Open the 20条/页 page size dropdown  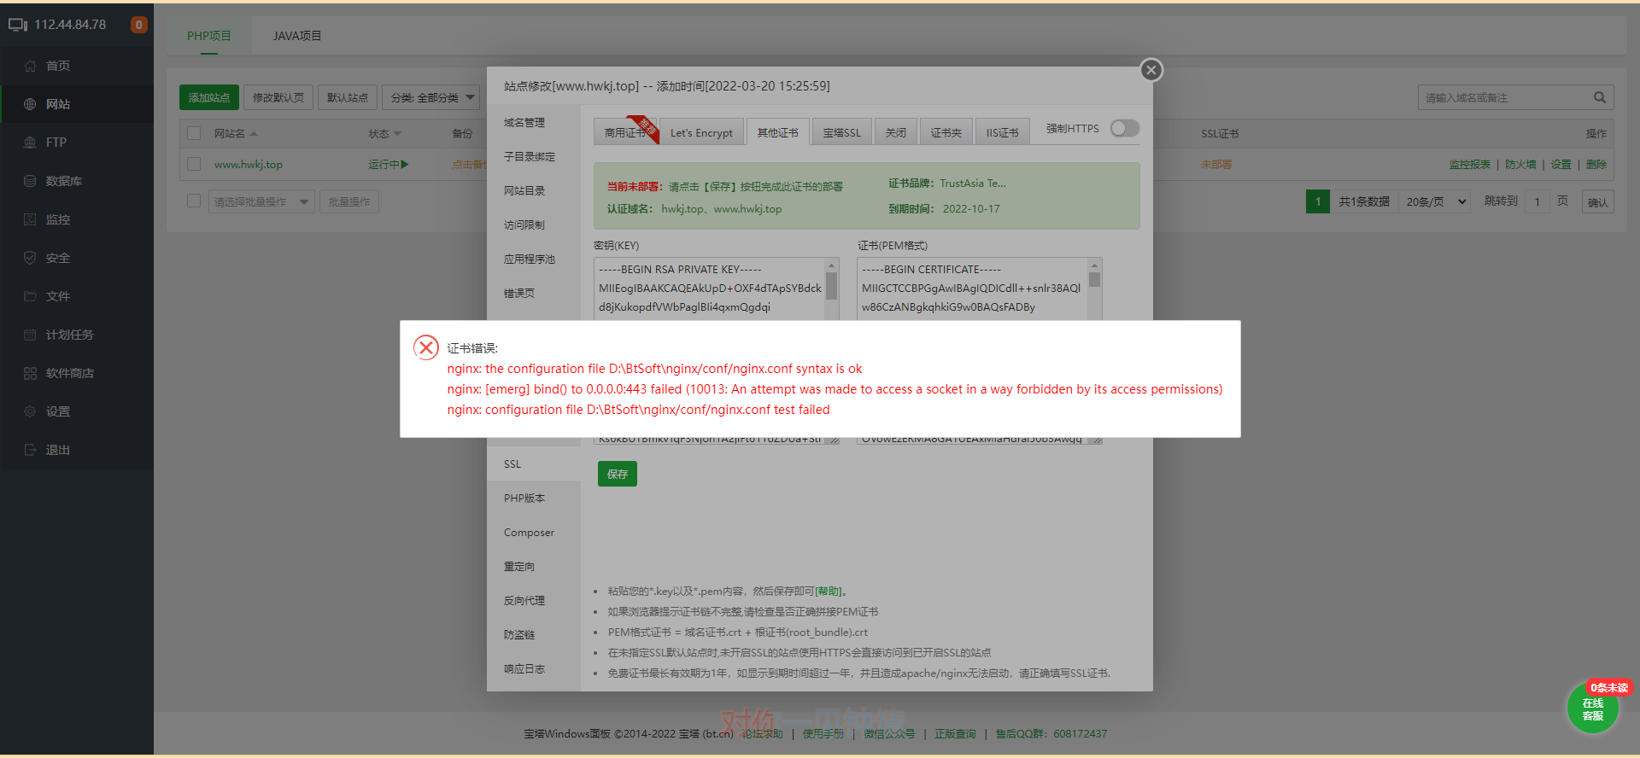1436,201
